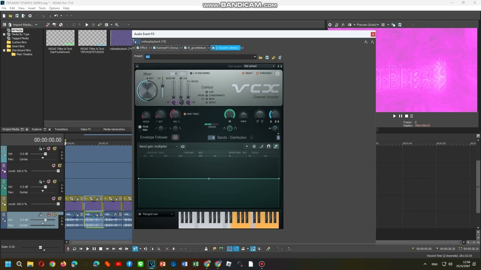The image size is (481, 270).
Task: Toggle the IL Vocodex (demo) plug-in checkbox
Action: 213,48
